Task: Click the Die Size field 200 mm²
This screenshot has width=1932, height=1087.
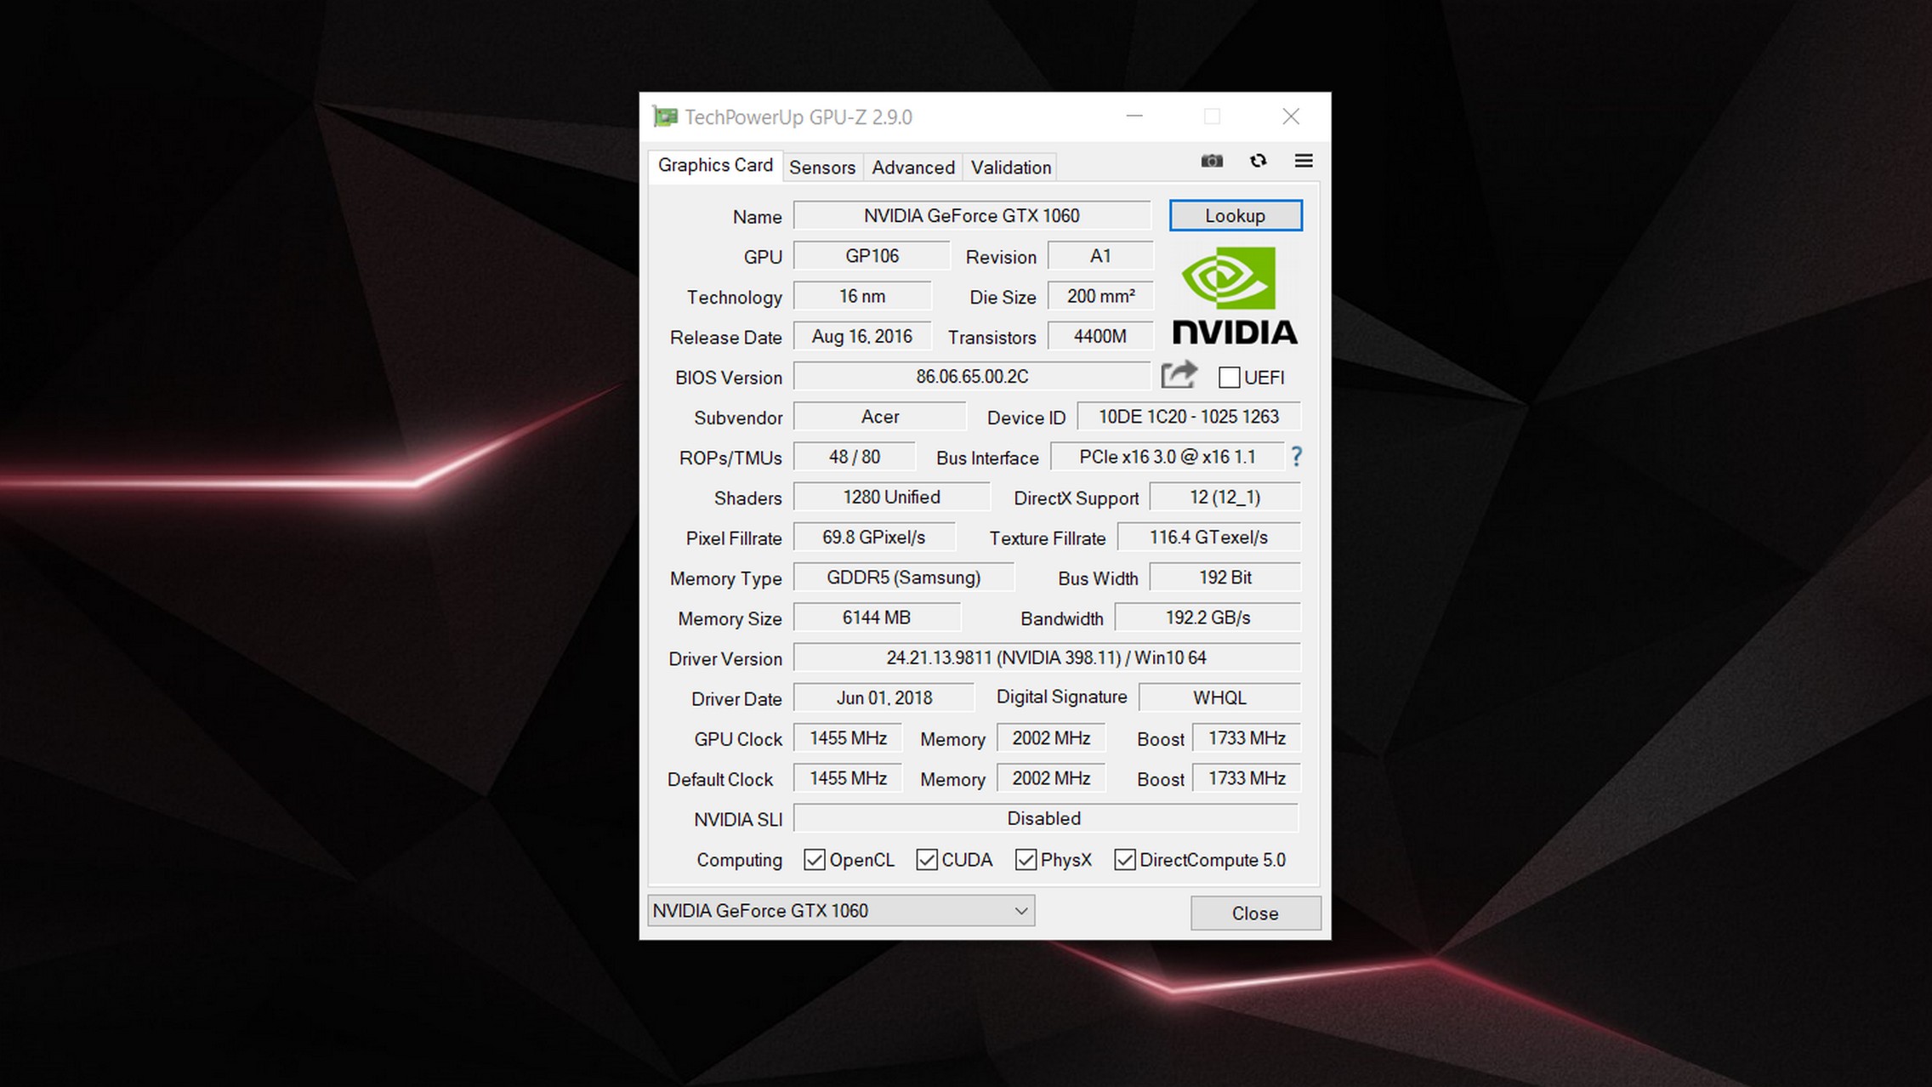Action: (1100, 296)
